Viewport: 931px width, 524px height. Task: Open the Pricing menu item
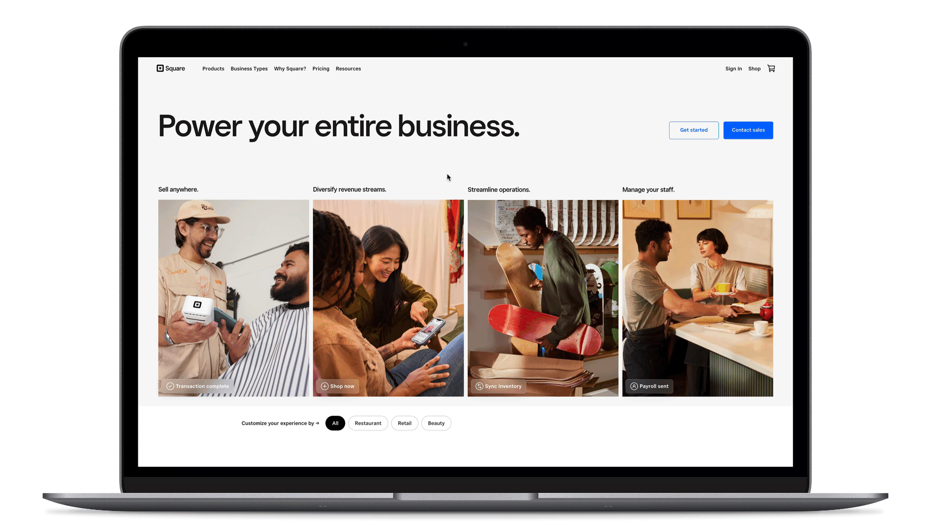321,68
